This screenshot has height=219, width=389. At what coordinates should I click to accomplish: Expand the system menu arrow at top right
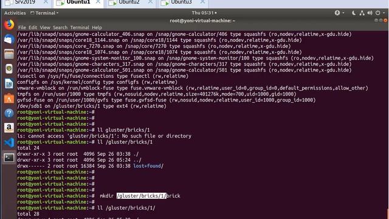384,13
